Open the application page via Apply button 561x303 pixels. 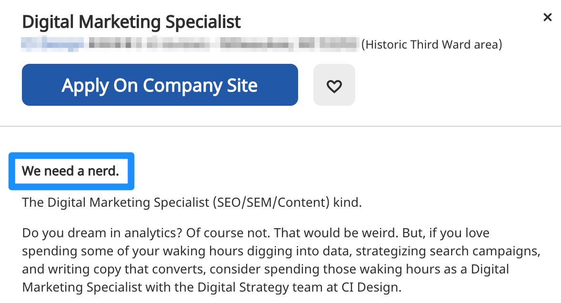click(160, 85)
